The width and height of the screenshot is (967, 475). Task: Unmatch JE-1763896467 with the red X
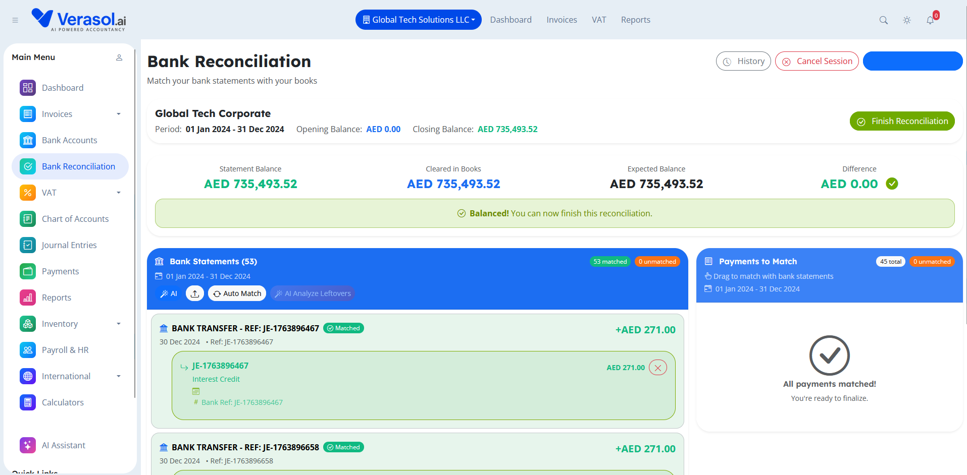coord(658,368)
